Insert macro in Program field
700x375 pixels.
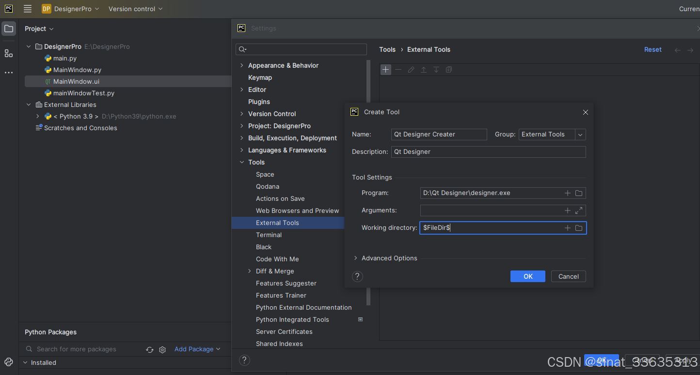(567, 193)
